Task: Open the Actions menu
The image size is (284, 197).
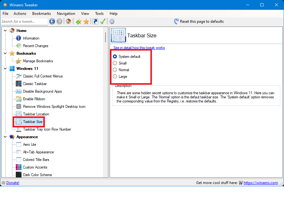Action: tap(20, 14)
